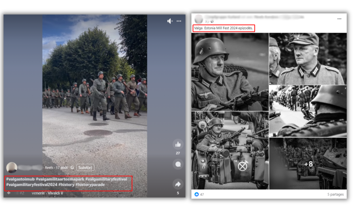
Task: Click the blue like reaction icon showing 47
Action: click(x=197, y=194)
